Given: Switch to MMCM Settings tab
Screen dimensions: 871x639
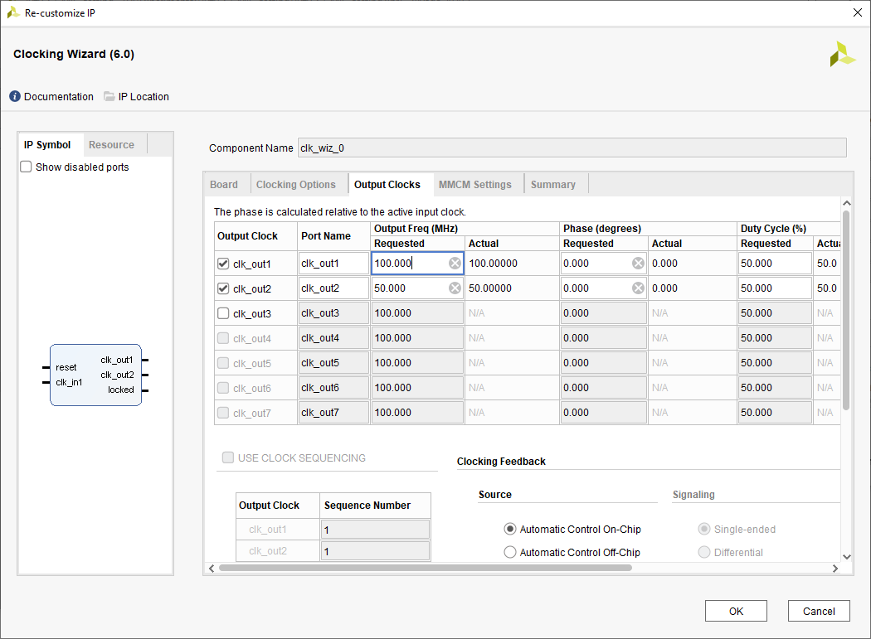Looking at the screenshot, I should 475,184.
